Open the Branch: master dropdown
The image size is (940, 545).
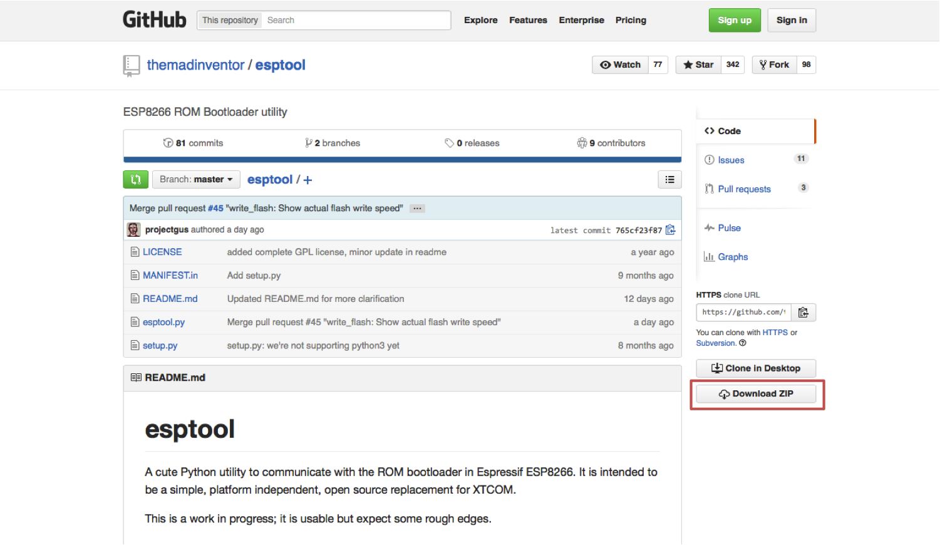[196, 180]
